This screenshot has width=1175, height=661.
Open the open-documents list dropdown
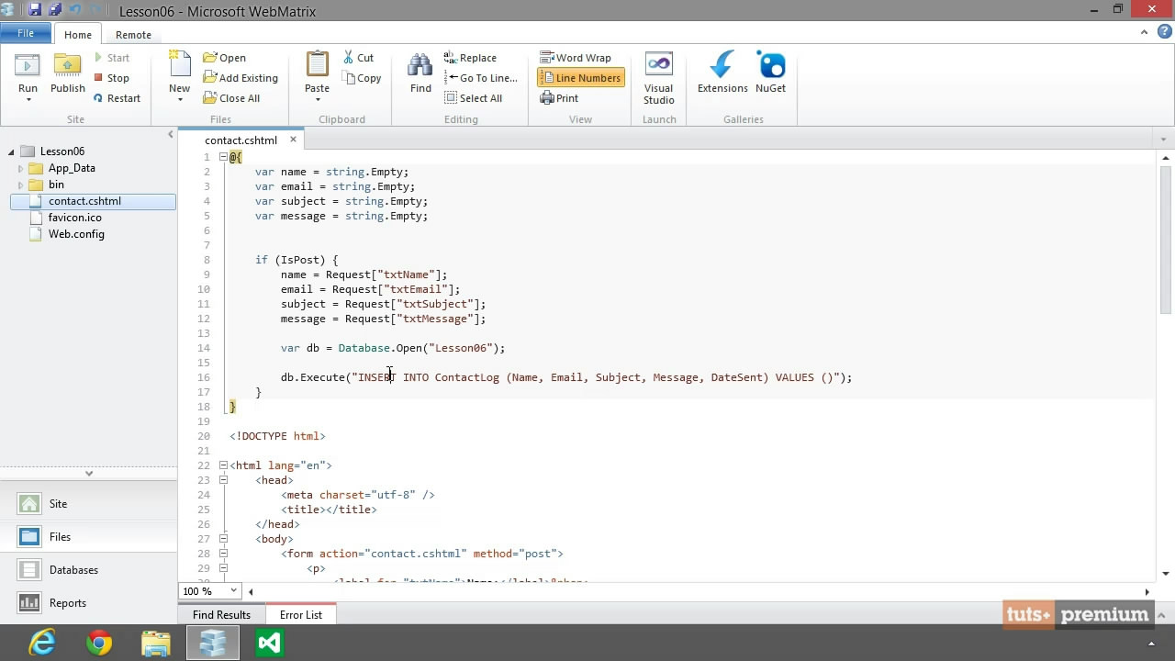(1163, 140)
